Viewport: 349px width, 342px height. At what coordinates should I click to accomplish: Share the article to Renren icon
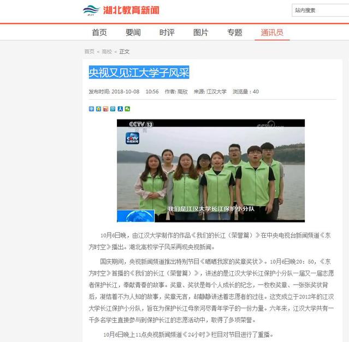point(120,109)
